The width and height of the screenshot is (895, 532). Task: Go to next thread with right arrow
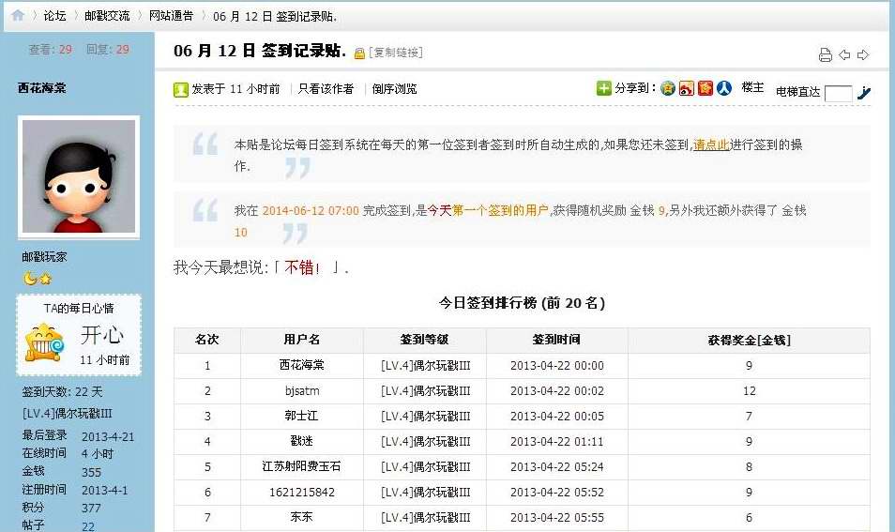[x=863, y=54]
